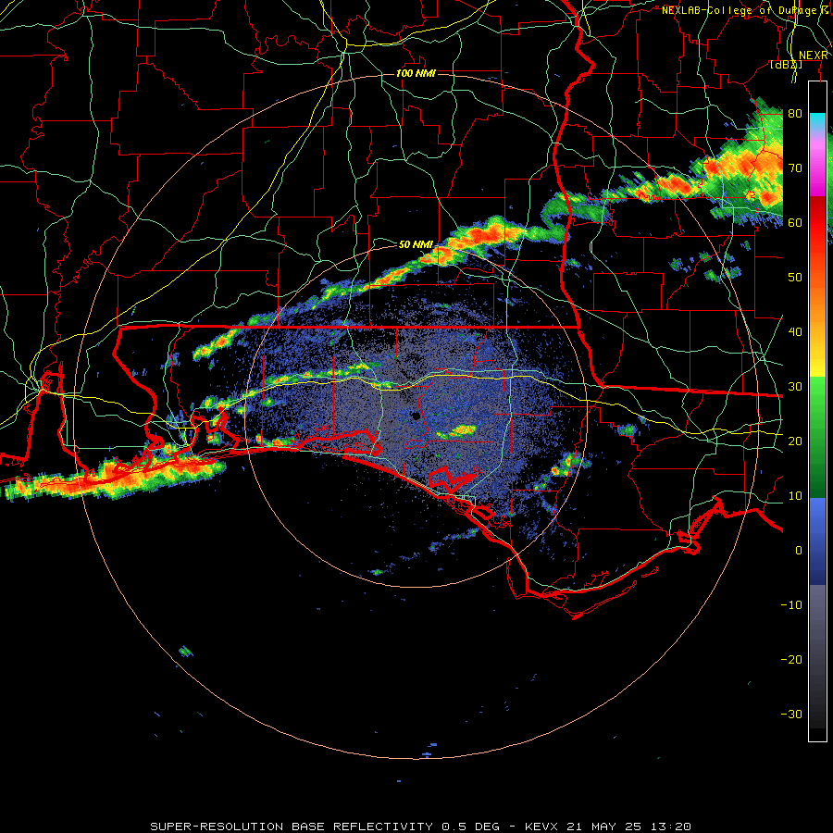Image resolution: width=833 pixels, height=833 pixels.
Task: Click the 20 value on the dBZ scale
Action: pos(795,441)
